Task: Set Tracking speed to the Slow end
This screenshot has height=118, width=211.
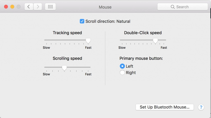Action: (46, 40)
